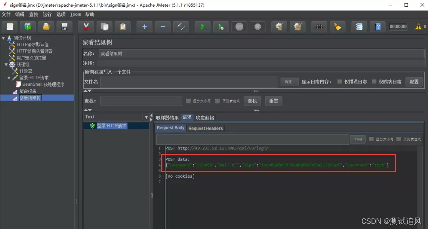
Task: Select 登录-HTTP请求 in the results list
Action: pos(112,126)
